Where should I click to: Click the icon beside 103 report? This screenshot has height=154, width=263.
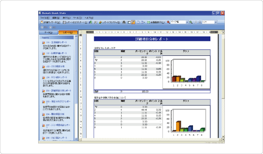pos(44,67)
